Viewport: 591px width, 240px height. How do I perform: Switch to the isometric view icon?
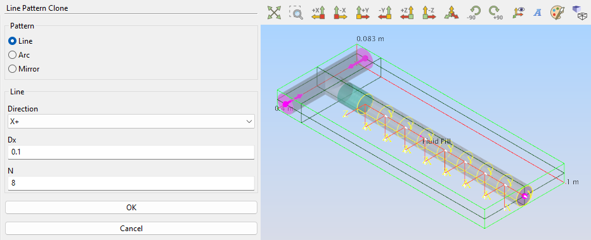pos(451,13)
